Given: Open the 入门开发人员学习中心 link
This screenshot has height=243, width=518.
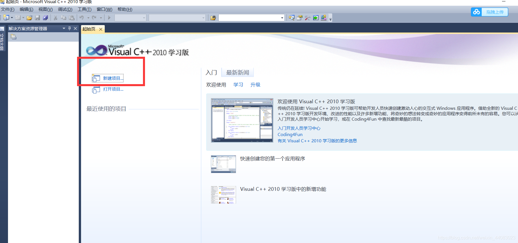Looking at the screenshot, I should (299, 128).
